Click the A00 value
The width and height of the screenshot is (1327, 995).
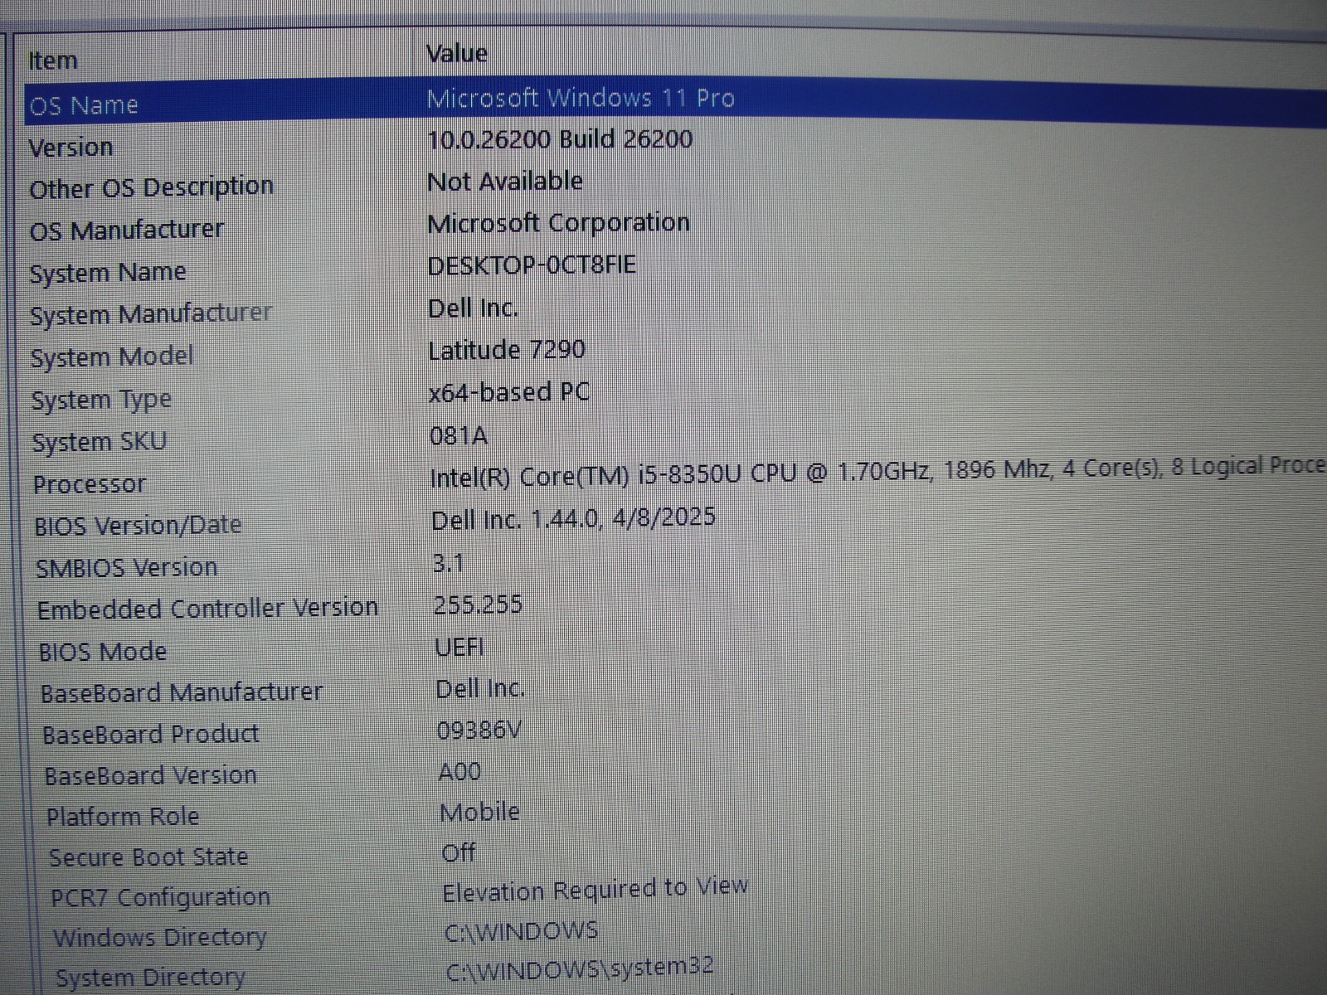pyautogui.click(x=460, y=772)
